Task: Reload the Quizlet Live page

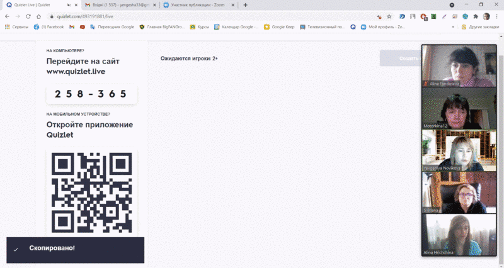Action: [x=28, y=16]
